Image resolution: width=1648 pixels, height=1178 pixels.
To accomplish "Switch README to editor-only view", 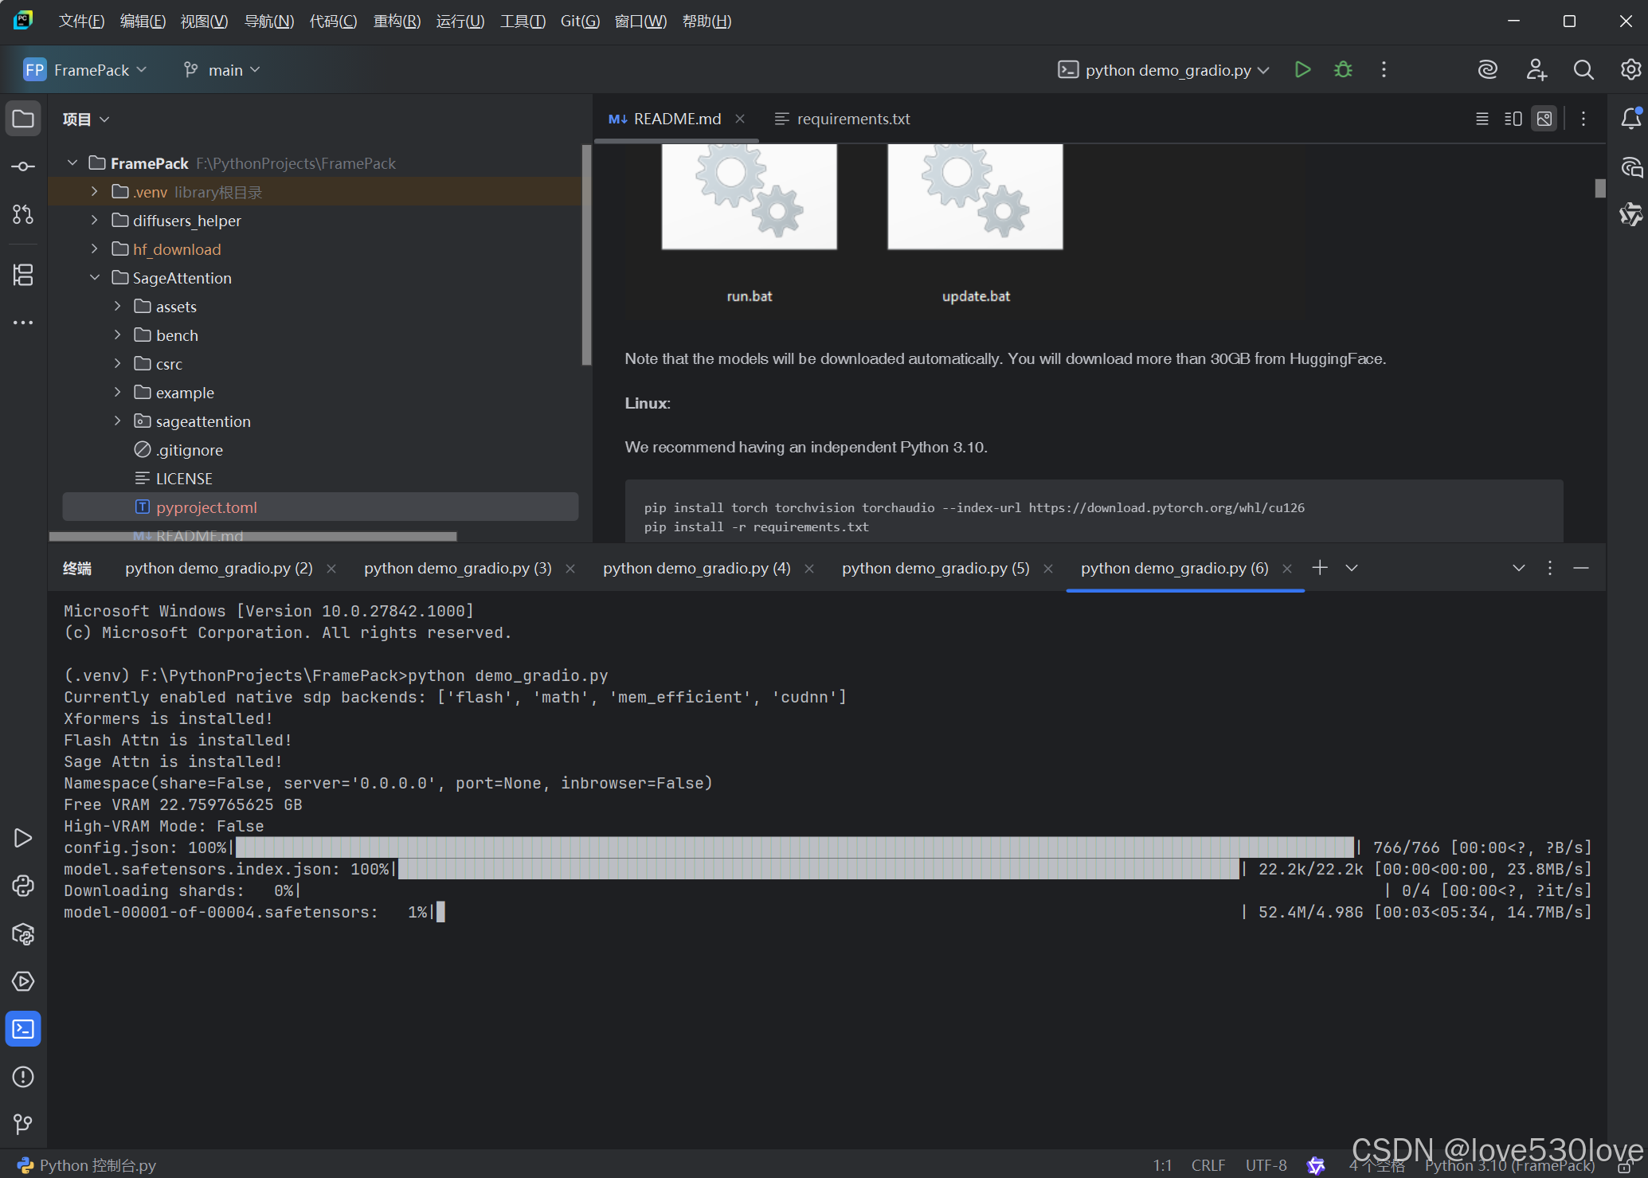I will pos(1482,119).
